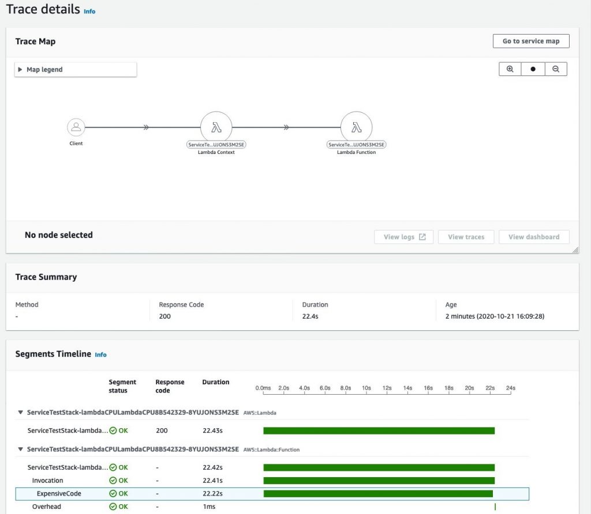This screenshot has width=591, height=514.
Task: Click the reset zoom dot icon
Action: [533, 69]
